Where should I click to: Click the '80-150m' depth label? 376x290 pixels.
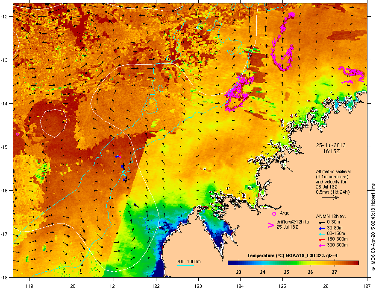tap(336, 233)
